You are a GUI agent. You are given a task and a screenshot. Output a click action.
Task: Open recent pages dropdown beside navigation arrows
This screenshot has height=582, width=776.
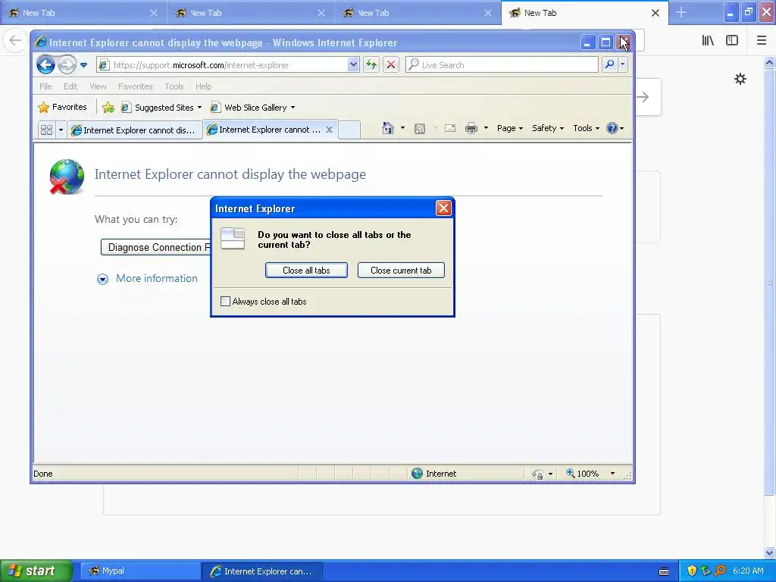tap(83, 65)
